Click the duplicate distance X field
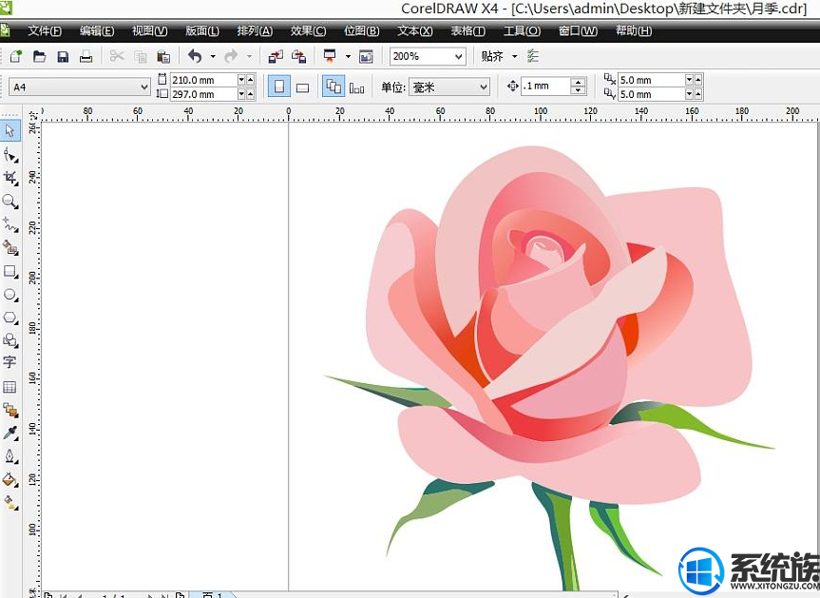 (x=652, y=80)
